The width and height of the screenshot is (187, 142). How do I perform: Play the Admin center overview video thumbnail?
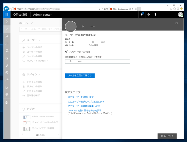tap(27, 117)
